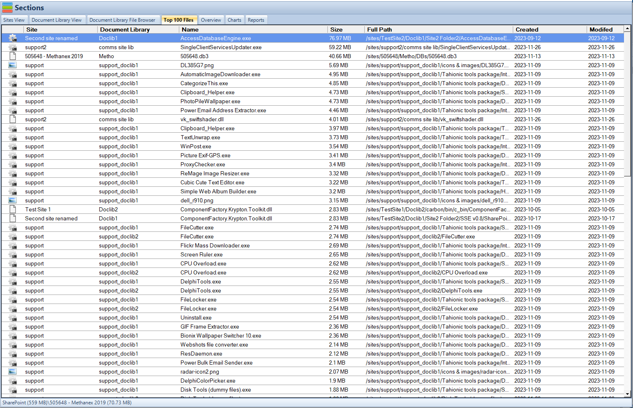Screen dimensions: 633x408
Task: Sort by the Modified column header
Action: [602, 29]
